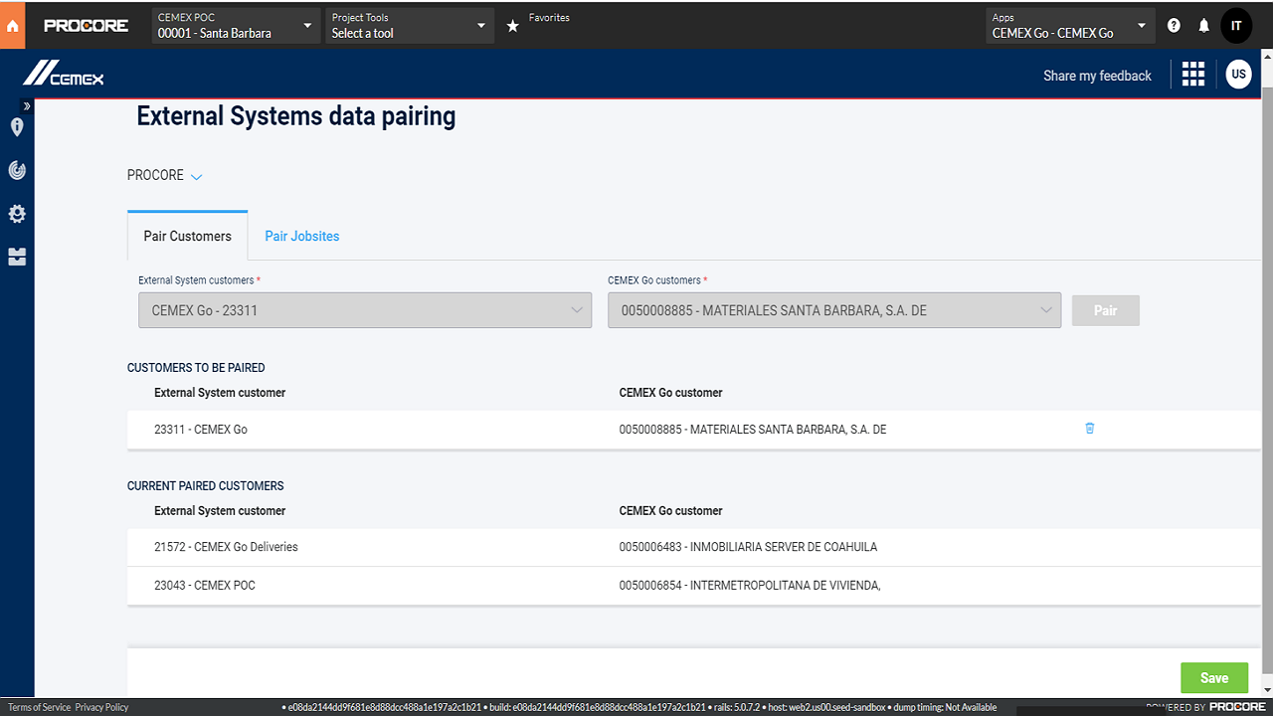Viewport: 1273px width, 716px height.
Task: Open the help question mark icon
Action: (1174, 26)
